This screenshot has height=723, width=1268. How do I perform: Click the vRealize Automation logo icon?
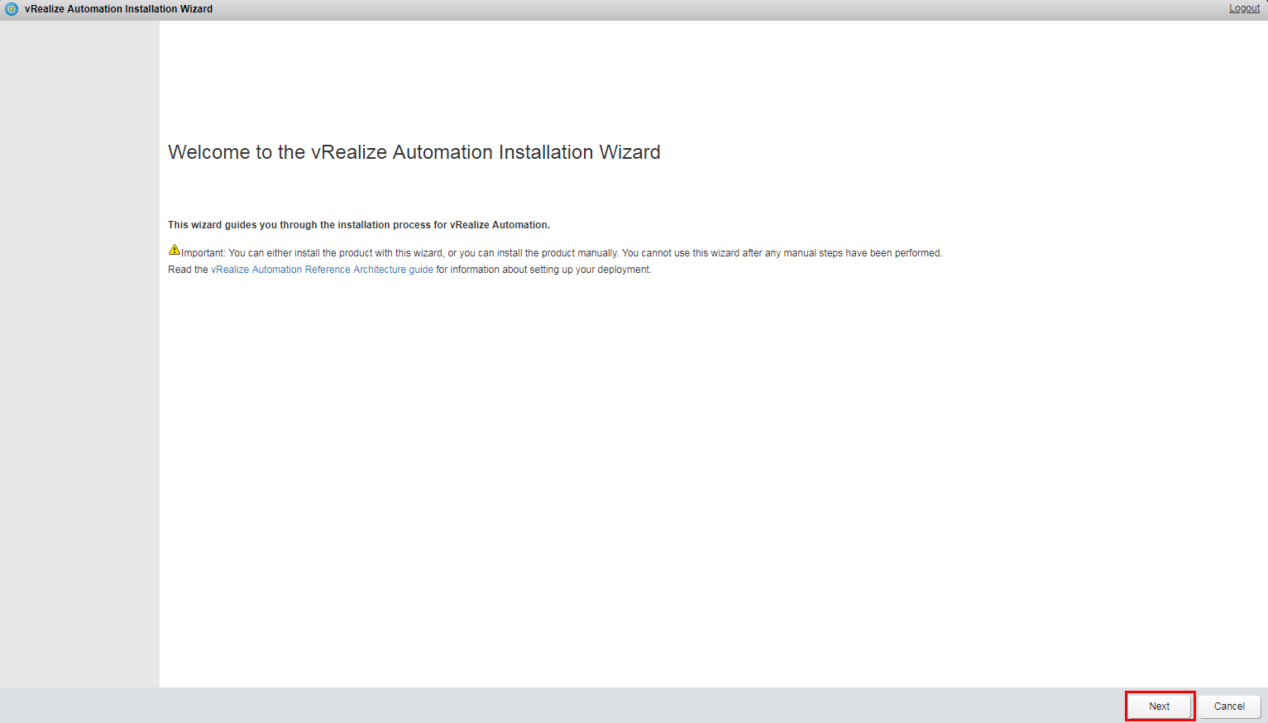12,9
